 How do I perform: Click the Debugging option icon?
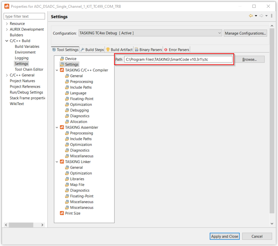point(67,110)
